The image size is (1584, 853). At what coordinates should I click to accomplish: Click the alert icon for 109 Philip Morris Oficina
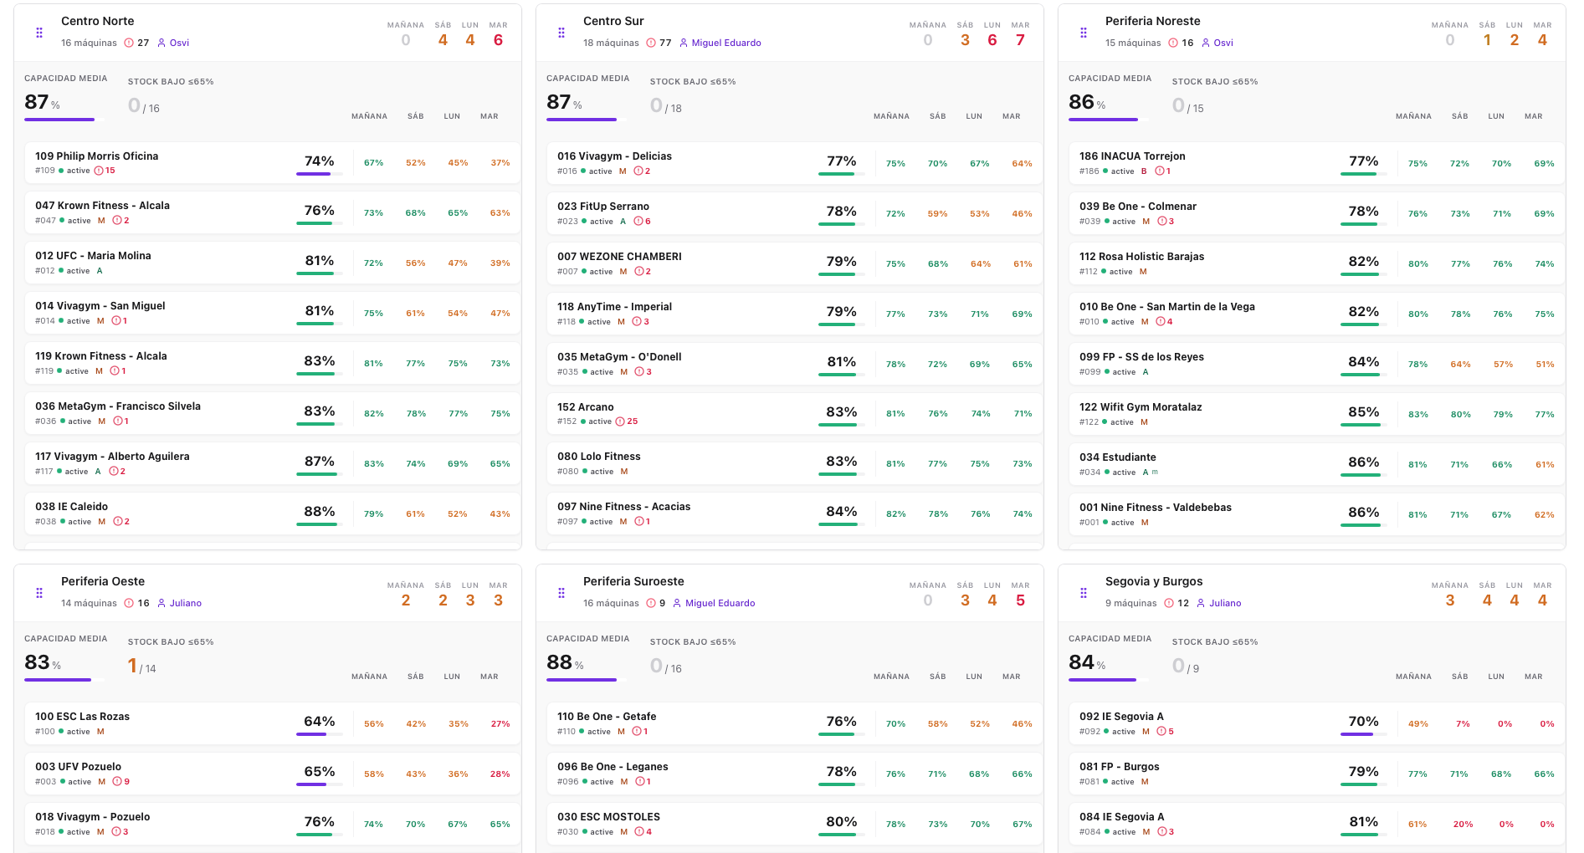pyautogui.click(x=99, y=171)
